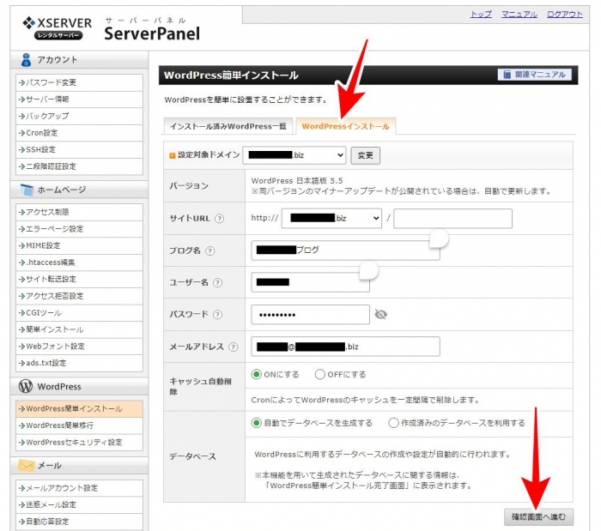
Task: Open Webフォント設定 in sidebar
Action: point(79,347)
